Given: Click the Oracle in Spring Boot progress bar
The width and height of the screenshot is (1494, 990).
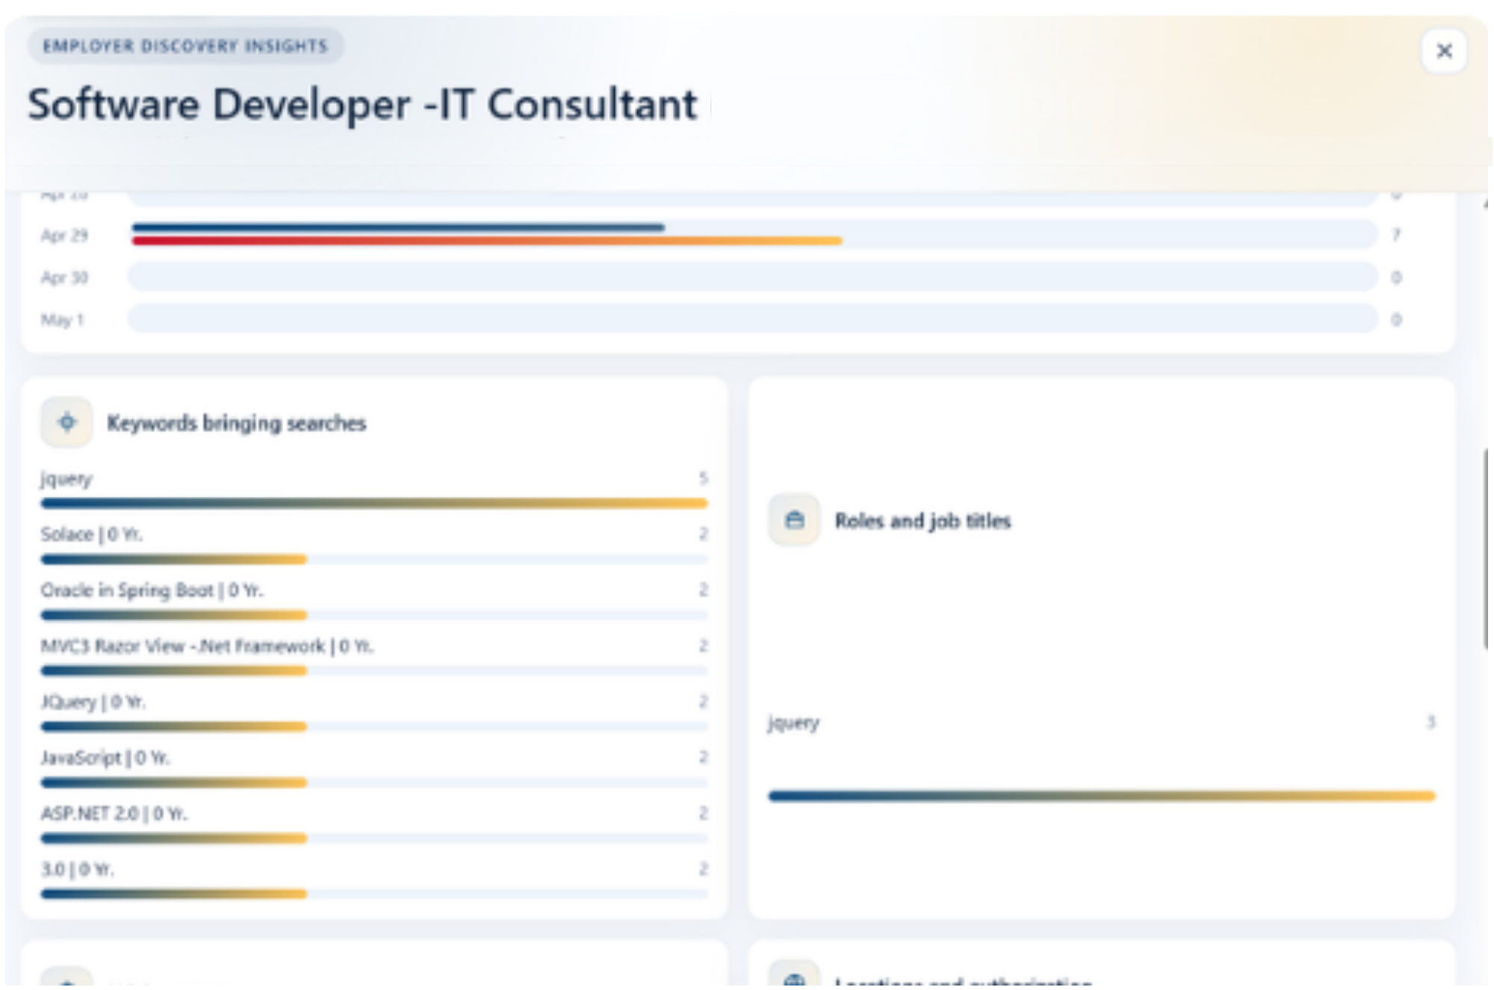Looking at the screenshot, I should click(373, 615).
